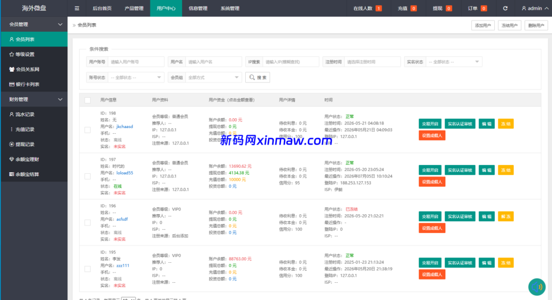This screenshot has height=300, width=552.
Task: Toggle the sidebar hamburger menu icon
Action: [77, 9]
